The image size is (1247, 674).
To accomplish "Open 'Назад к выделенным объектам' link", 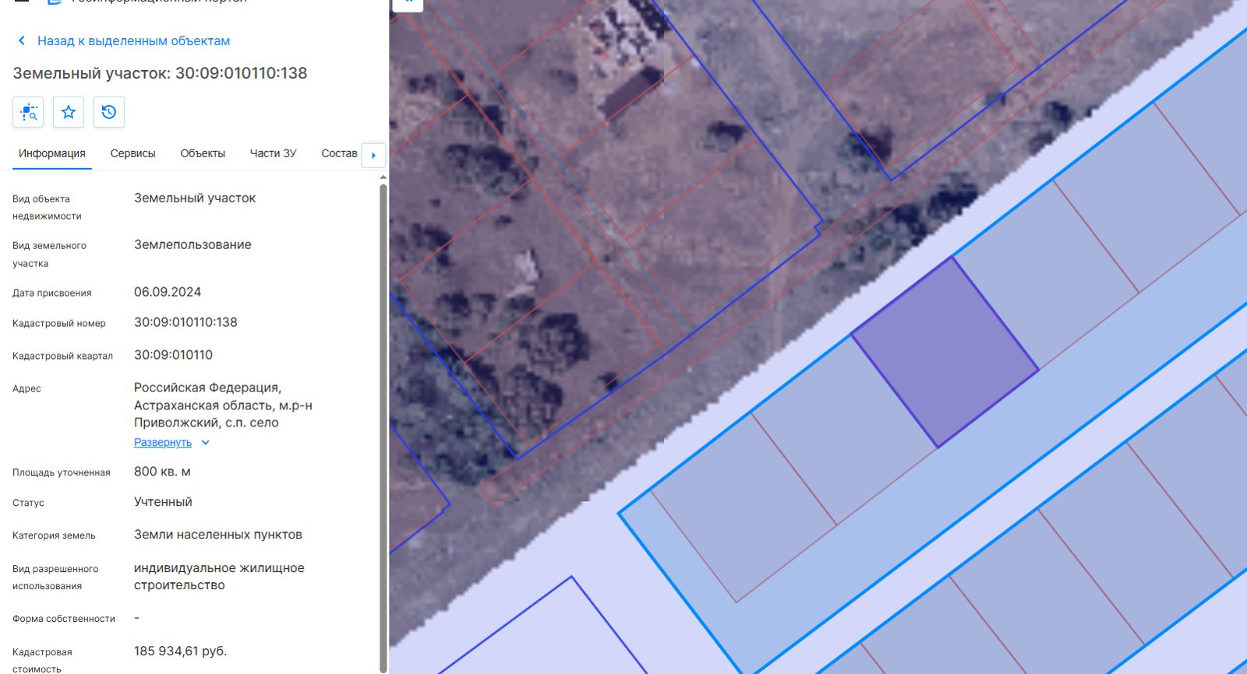I will pyautogui.click(x=133, y=40).
